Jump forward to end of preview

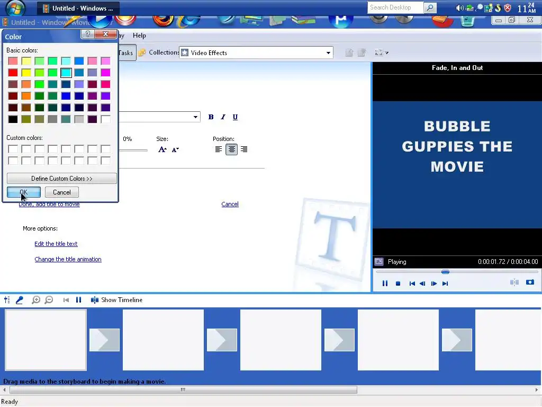(x=445, y=284)
